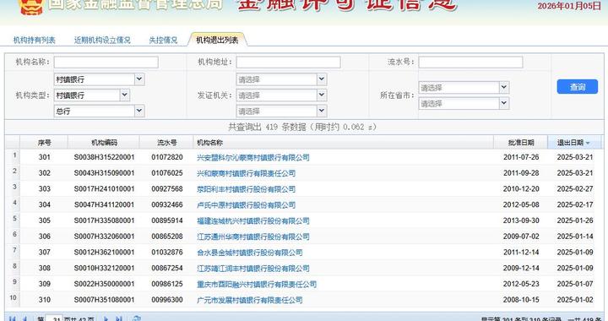
Task: Select the exit date 2025-01-14
Action: click(x=575, y=237)
